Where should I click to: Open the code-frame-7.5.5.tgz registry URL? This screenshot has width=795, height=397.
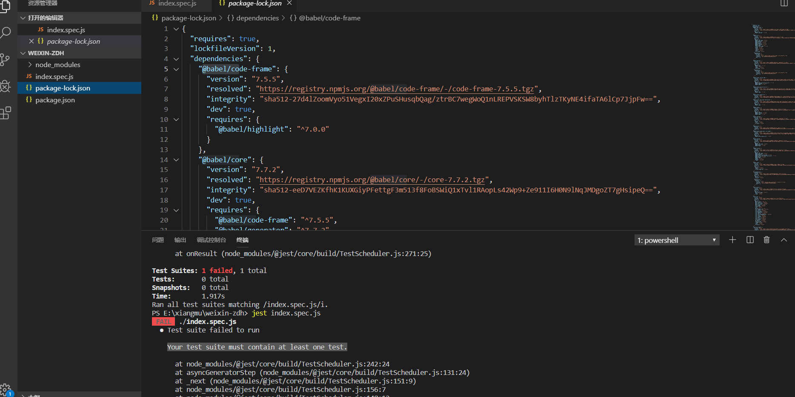[396, 89]
